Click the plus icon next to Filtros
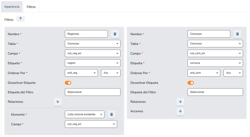The image size is (250, 137). (x=20, y=18)
